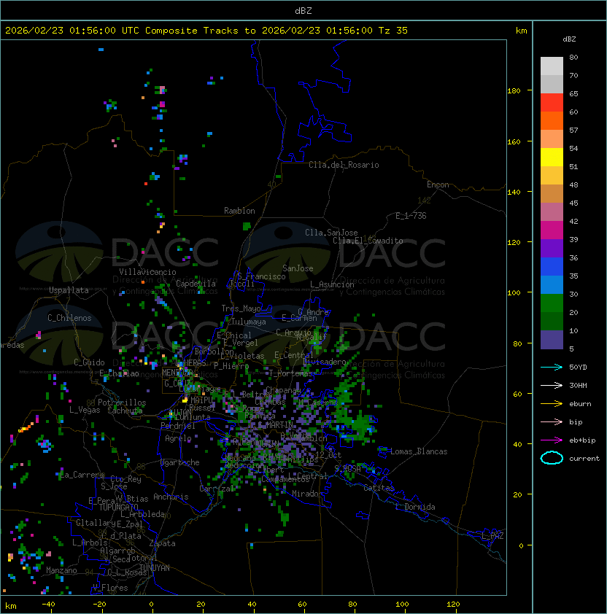Click the 'Capdevila' map label
The image size is (607, 614).
pyautogui.click(x=196, y=284)
